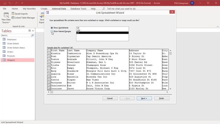Screen dimensions: 220x124
Task: Click the Order Details Status table icon
Action: coord(4,48)
